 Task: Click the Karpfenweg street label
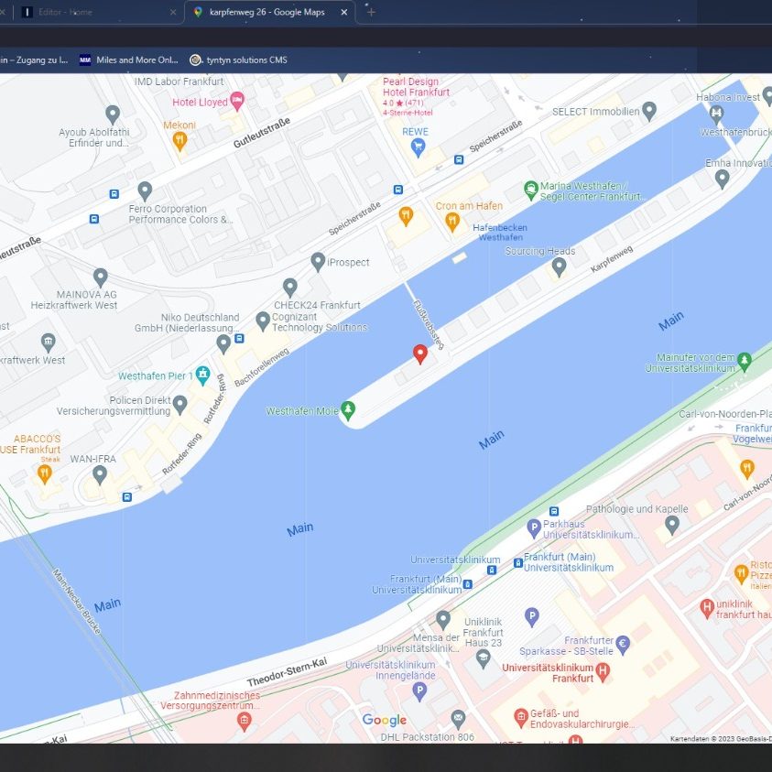(612, 259)
